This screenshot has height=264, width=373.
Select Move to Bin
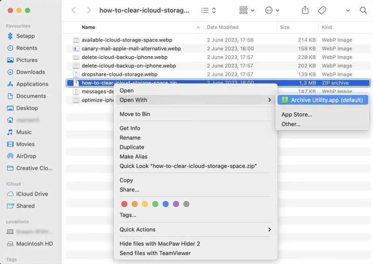[135, 114]
